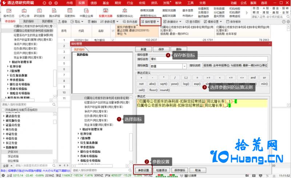Open the 模板设置 dropdown
The width and height of the screenshot is (291, 178).
pyautogui.click(x=213, y=22)
